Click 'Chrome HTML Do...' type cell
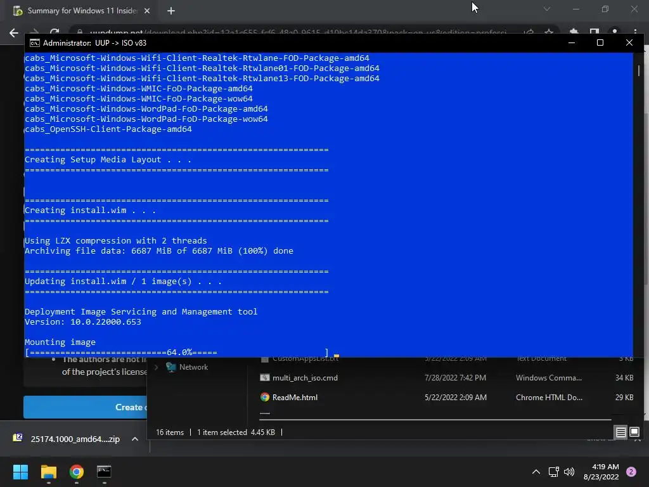 point(549,397)
